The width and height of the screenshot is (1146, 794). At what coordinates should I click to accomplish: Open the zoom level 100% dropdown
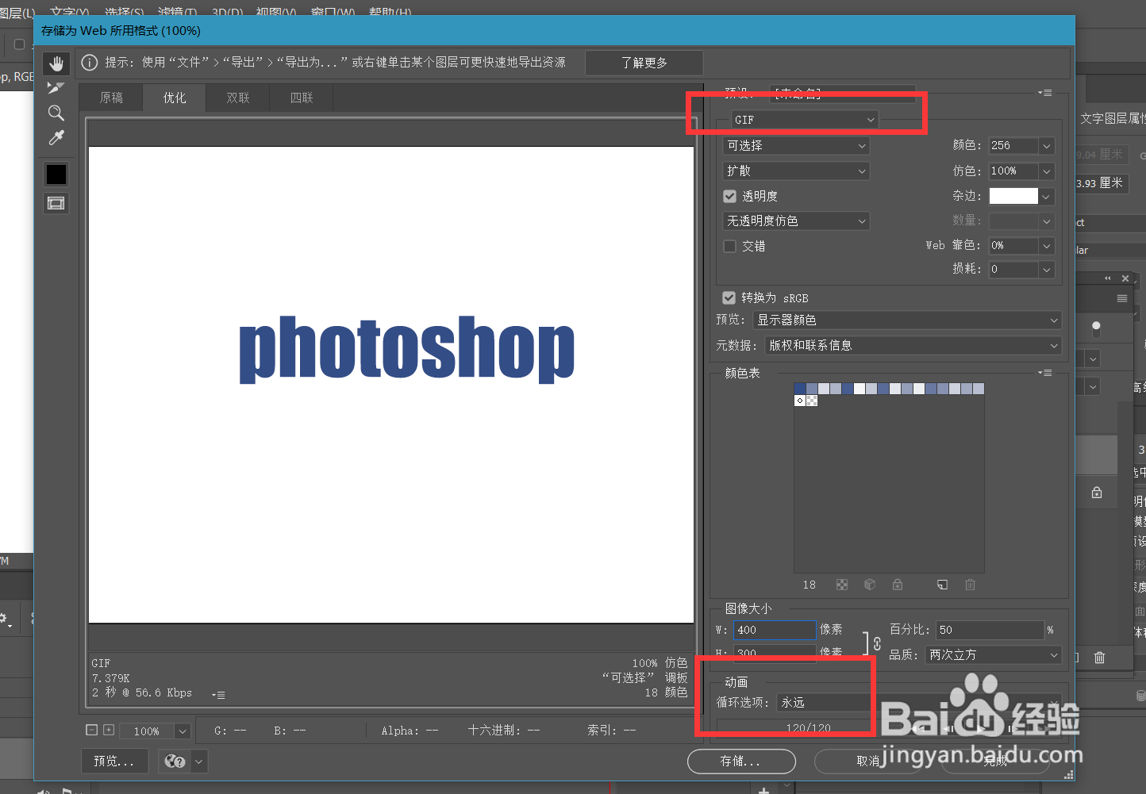point(183,731)
